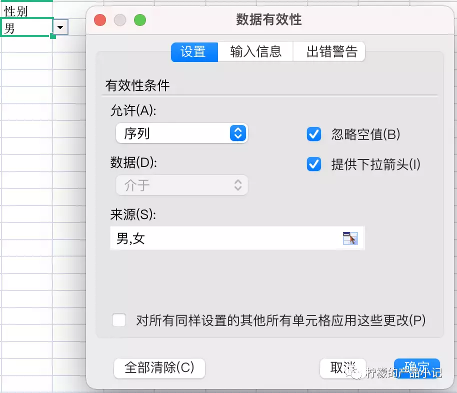Open the in-cell dropdown arrow beside 男
This screenshot has width=457, height=393.
coord(60,28)
